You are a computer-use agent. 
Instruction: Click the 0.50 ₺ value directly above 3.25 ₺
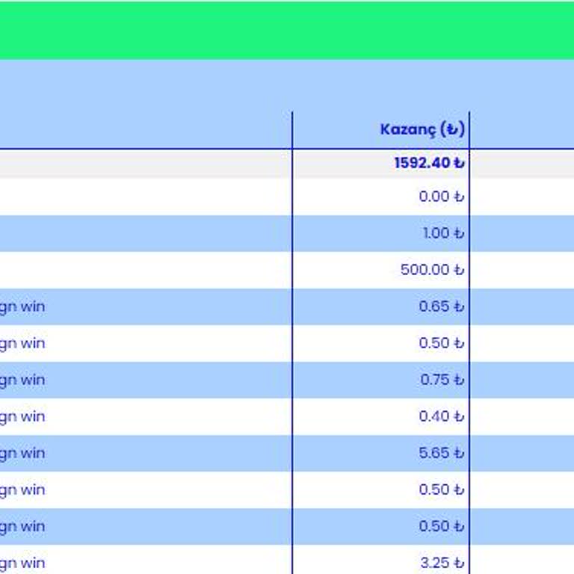[441, 526]
